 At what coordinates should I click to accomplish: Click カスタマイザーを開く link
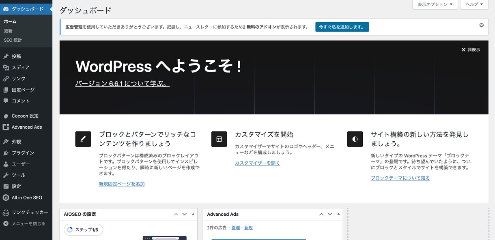[257, 163]
